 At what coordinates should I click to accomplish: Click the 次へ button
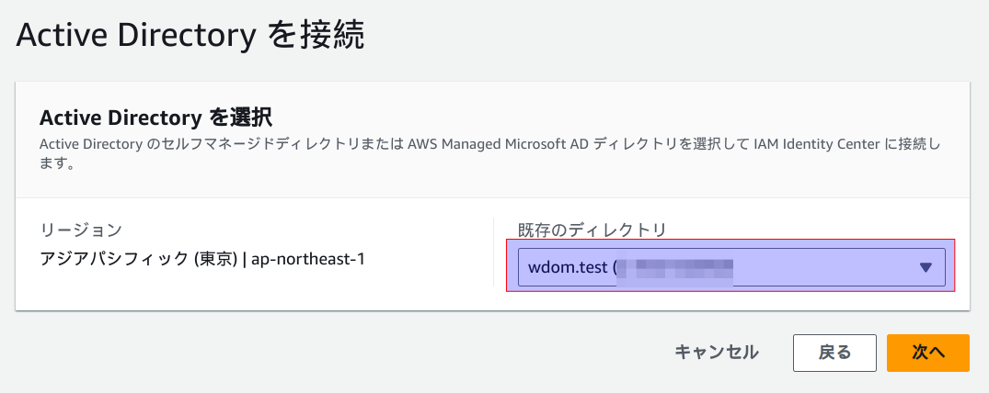pos(927,353)
